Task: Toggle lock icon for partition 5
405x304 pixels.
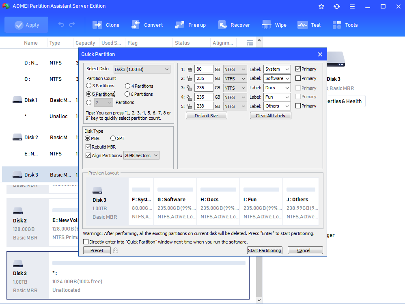Action: (190, 106)
